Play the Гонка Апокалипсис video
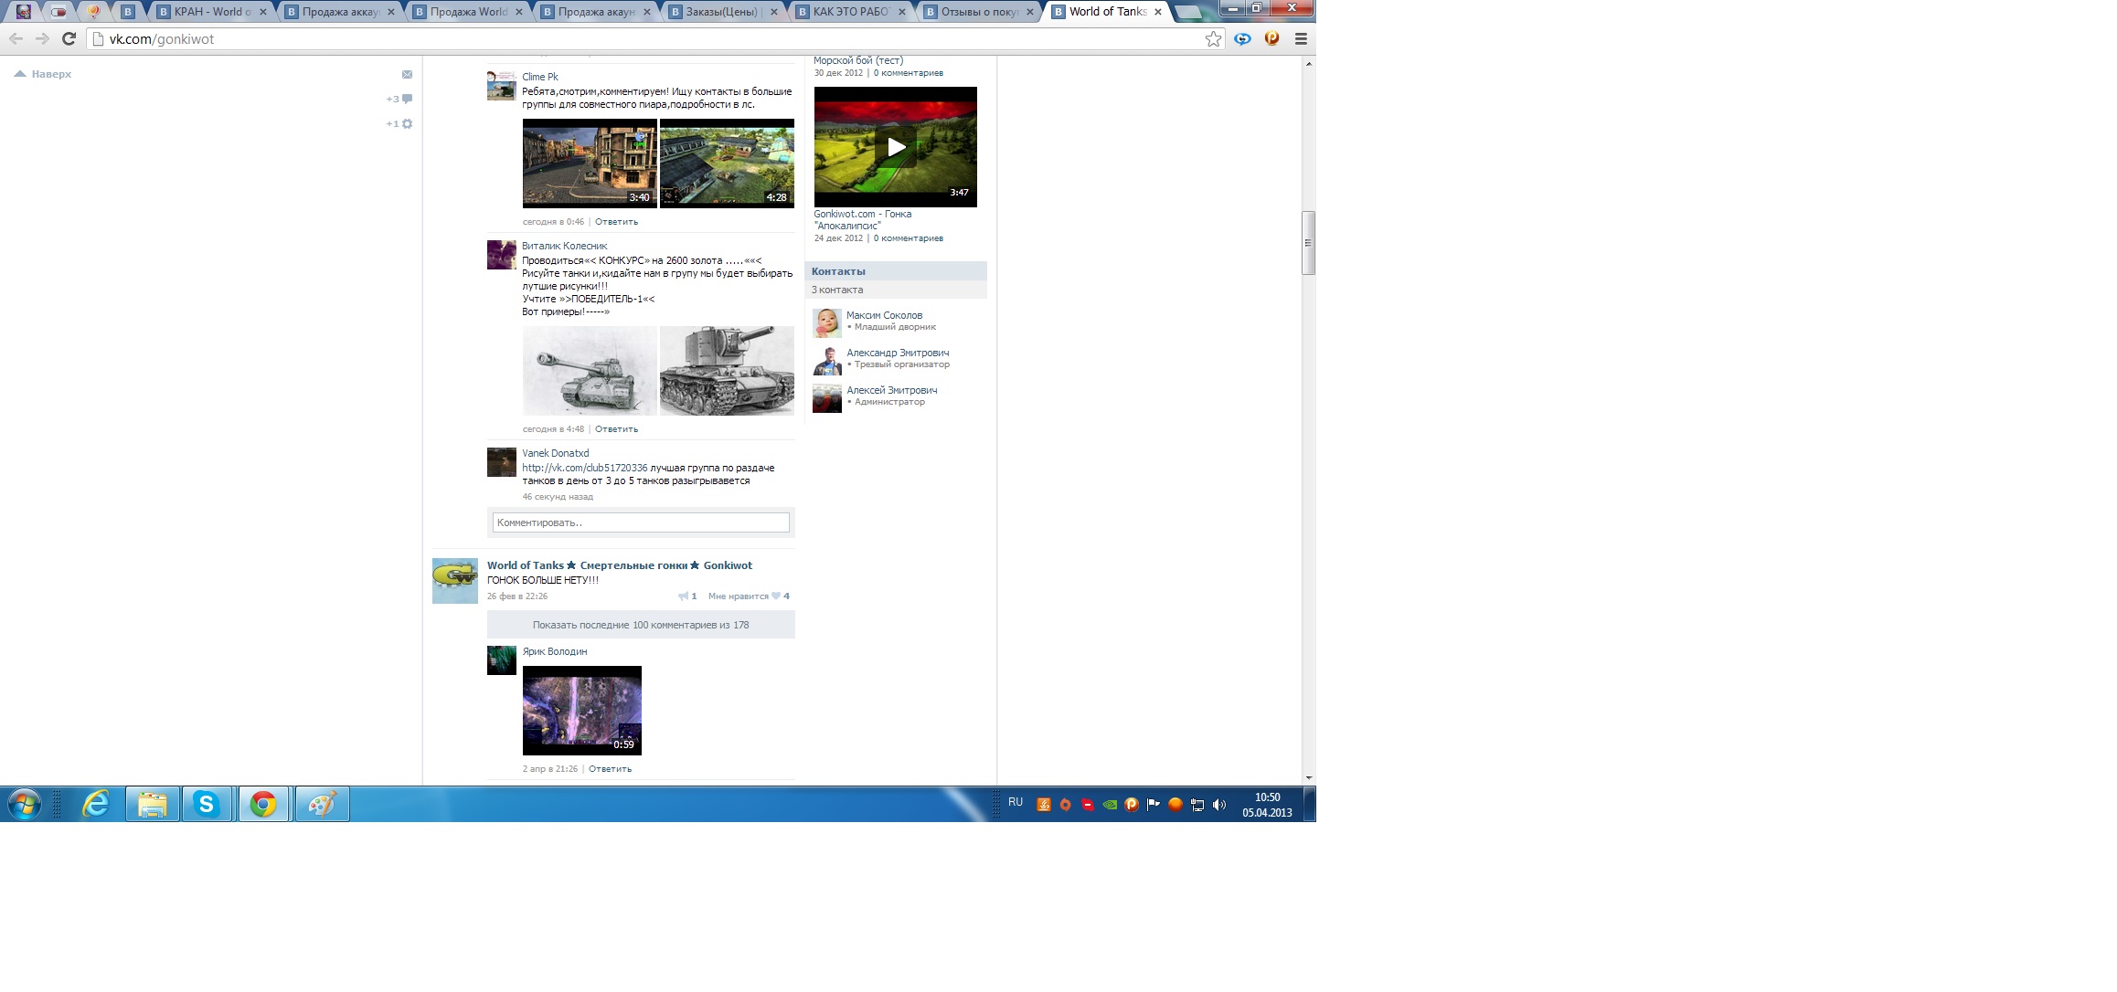 (x=895, y=147)
